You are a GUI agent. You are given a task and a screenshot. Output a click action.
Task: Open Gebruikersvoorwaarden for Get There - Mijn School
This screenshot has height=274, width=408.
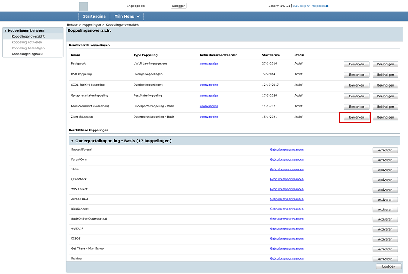[x=287, y=249]
